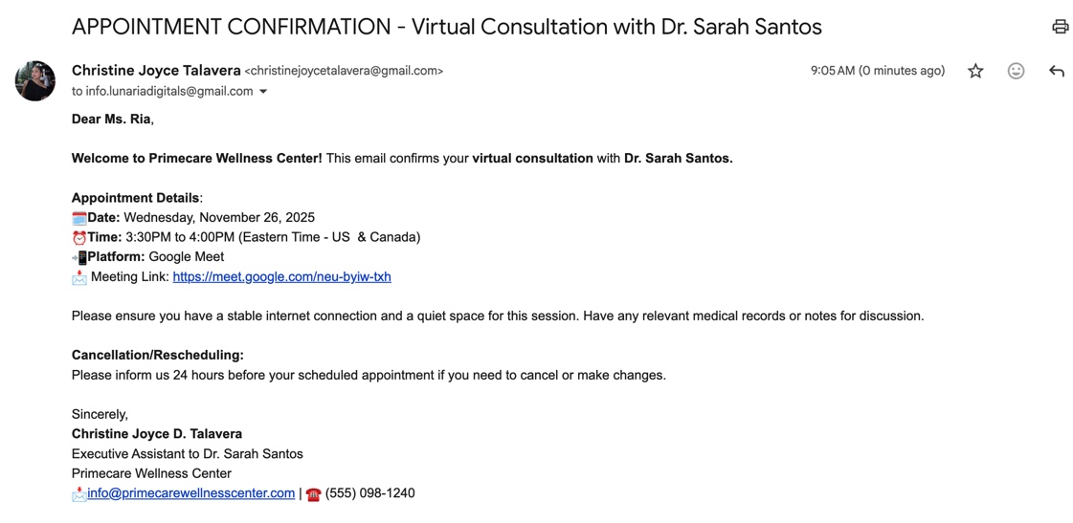Open the emoji reaction picker
This screenshot has height=523, width=1073.
coord(1016,71)
